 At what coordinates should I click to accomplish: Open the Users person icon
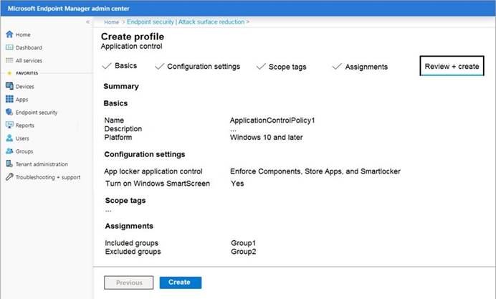9,138
